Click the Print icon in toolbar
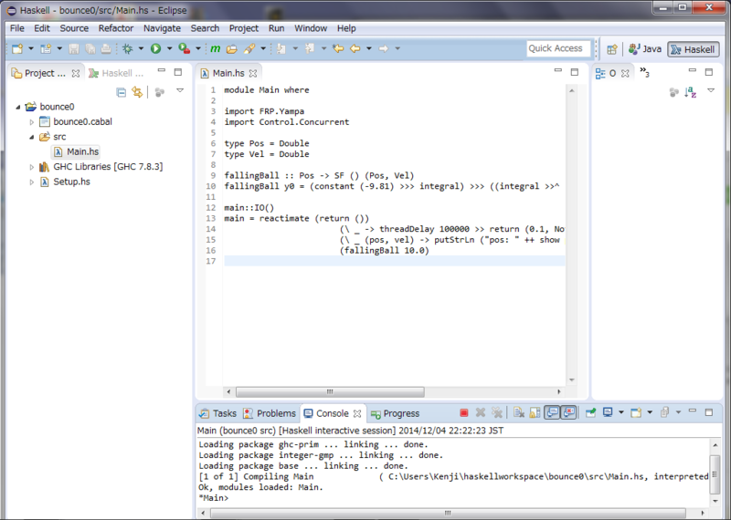The image size is (731, 520). (106, 48)
